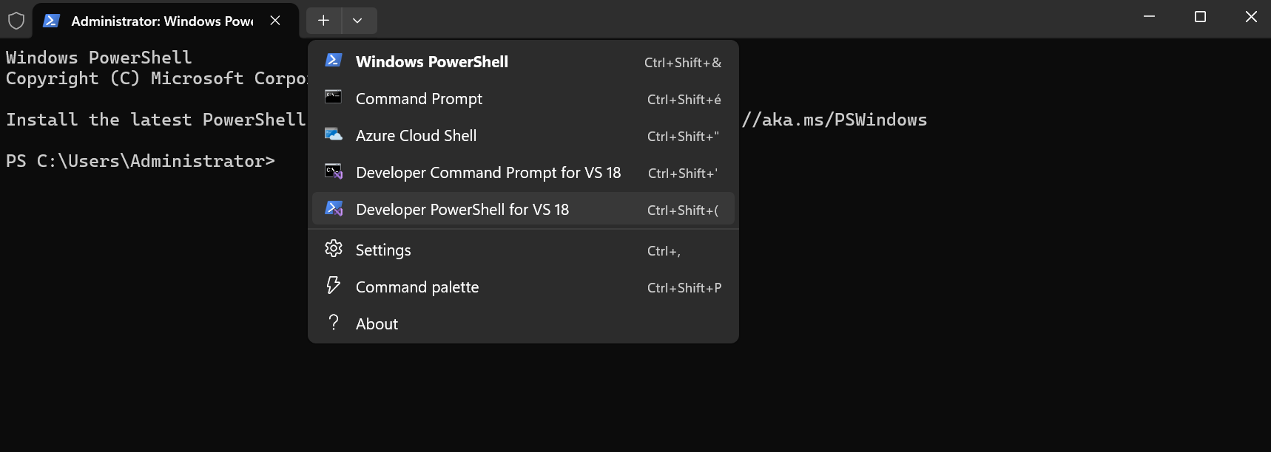Click the PowerShell icon on the active tab
This screenshot has width=1271, height=452.
50,21
